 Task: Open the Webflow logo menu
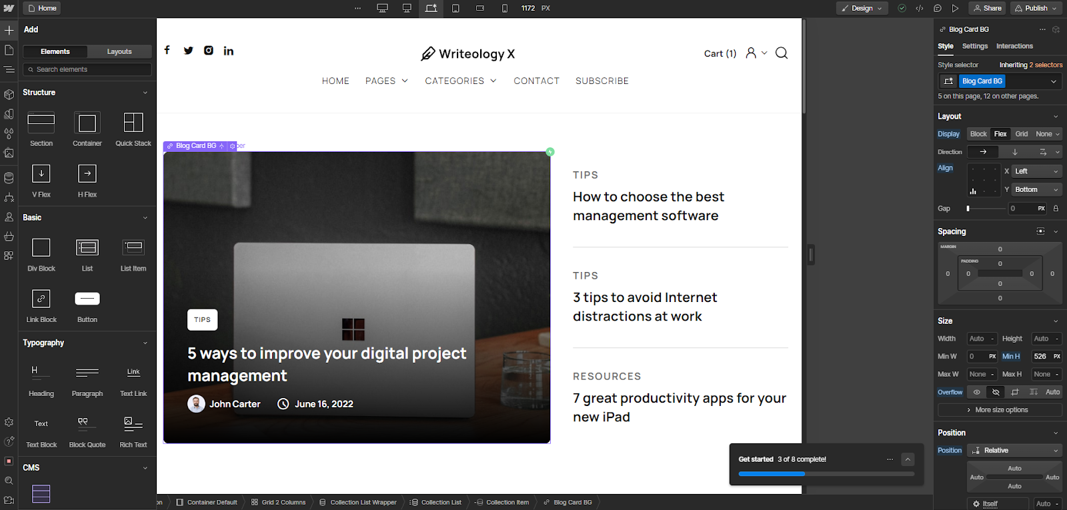(x=9, y=8)
